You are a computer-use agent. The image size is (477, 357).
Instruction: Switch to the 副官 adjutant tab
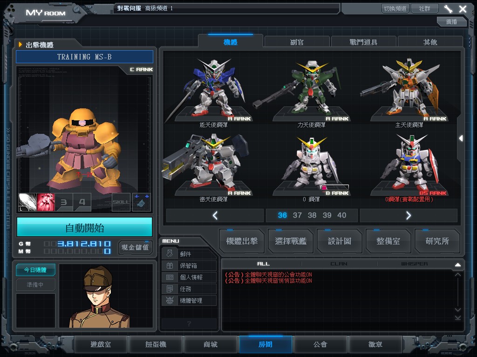click(x=297, y=42)
